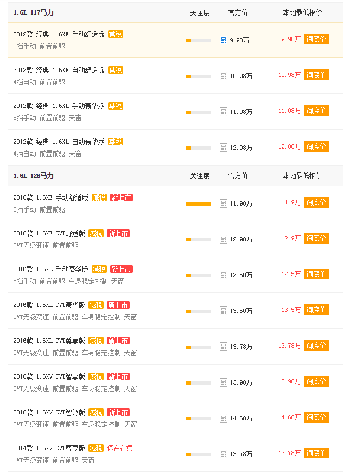Click full attention bar for 2016款 1.6XE 手动舒适版
The height and width of the screenshot is (473, 343).
pos(199,204)
